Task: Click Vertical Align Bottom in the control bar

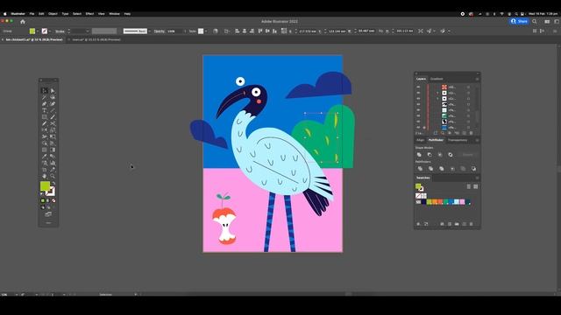Action: (x=274, y=31)
